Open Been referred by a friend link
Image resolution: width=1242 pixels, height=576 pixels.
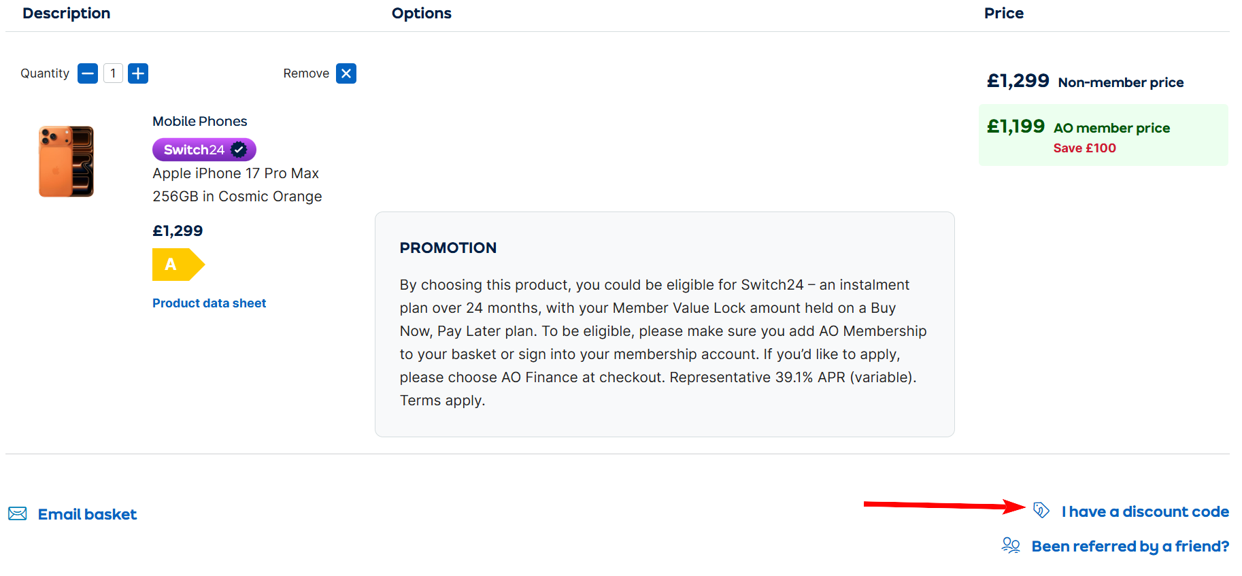tap(1130, 546)
